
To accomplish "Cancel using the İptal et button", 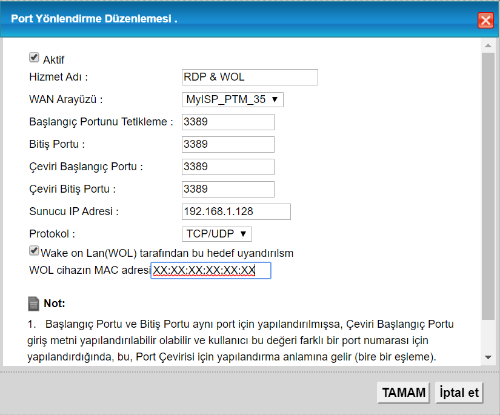I will (459, 393).
